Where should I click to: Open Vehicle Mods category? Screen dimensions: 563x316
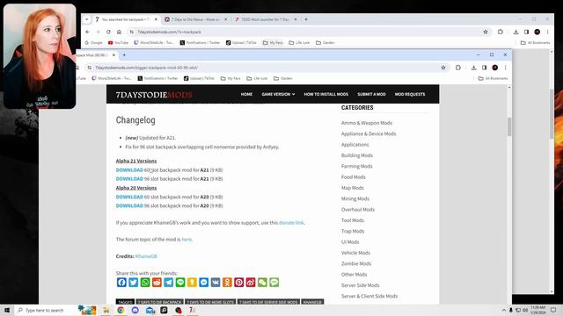coord(355,253)
